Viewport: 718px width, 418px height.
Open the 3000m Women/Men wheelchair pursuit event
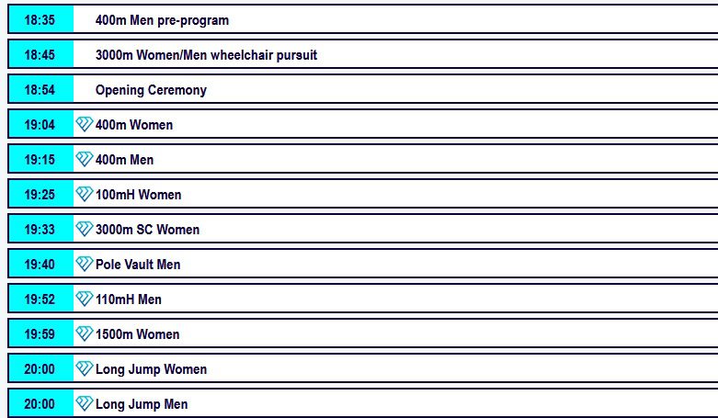(206, 55)
